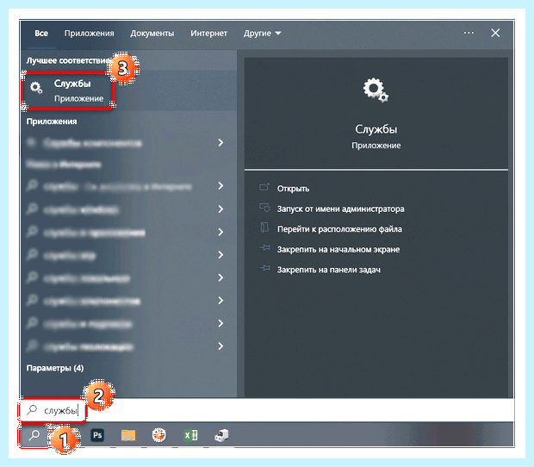Open Photoshop from the taskbar
The height and width of the screenshot is (467, 534).
pyautogui.click(x=97, y=435)
